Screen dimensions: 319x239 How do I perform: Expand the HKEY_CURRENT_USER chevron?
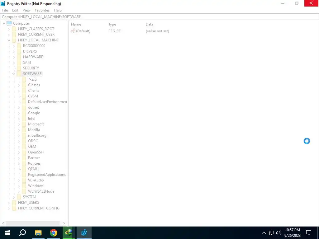click(9, 35)
